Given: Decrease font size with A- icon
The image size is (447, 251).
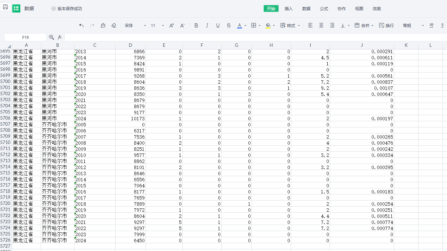Looking at the screenshot, I should pos(182,25).
